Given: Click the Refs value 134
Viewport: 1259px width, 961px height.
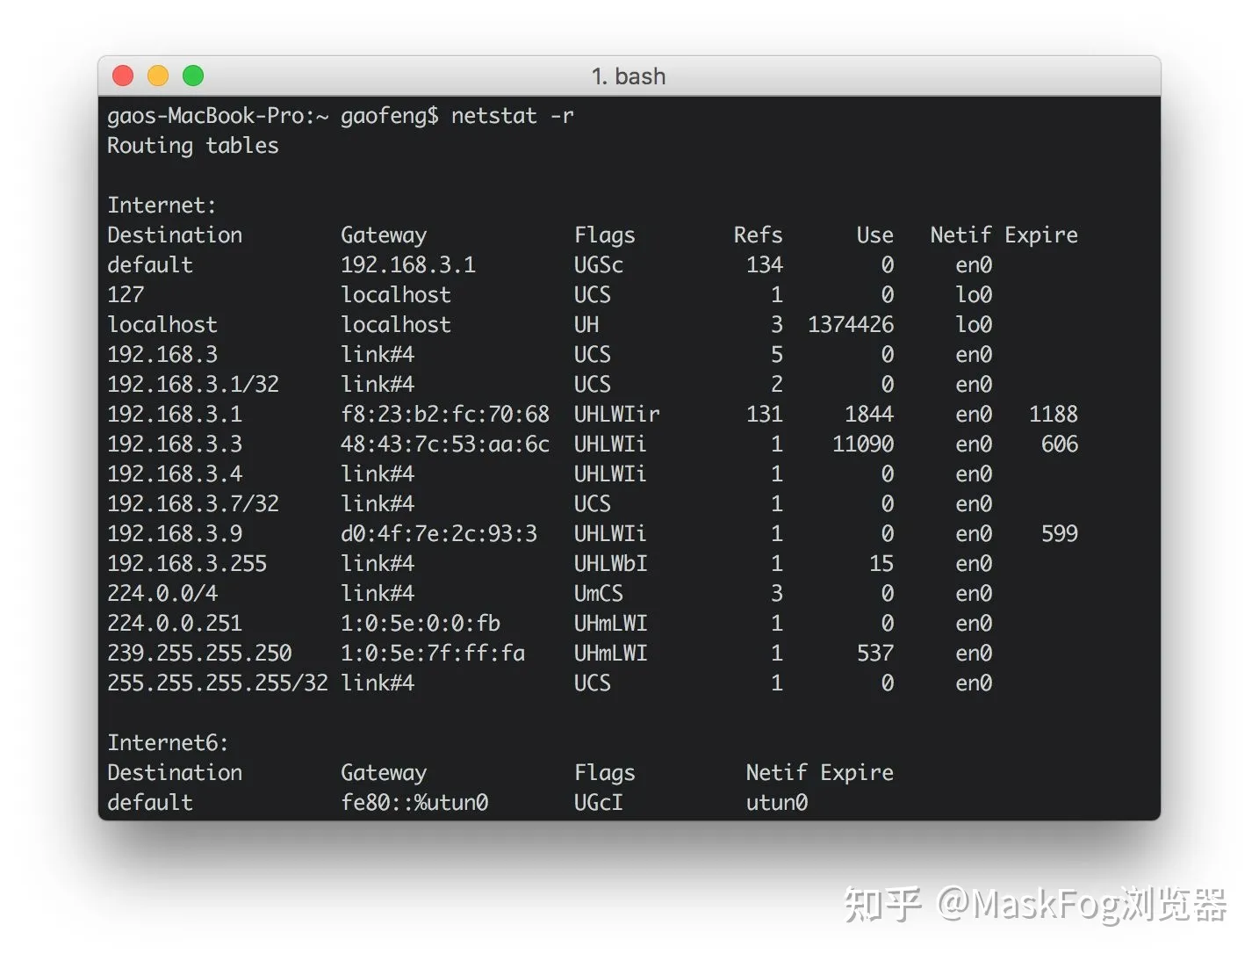Looking at the screenshot, I should click(x=764, y=265).
